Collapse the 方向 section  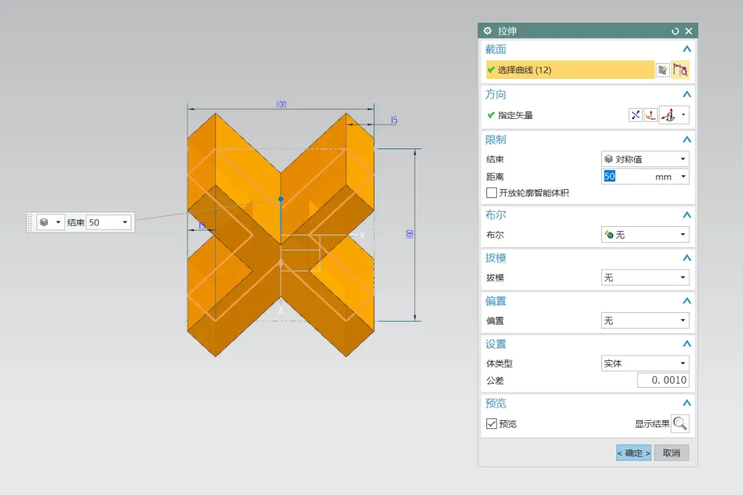pyautogui.click(x=687, y=94)
